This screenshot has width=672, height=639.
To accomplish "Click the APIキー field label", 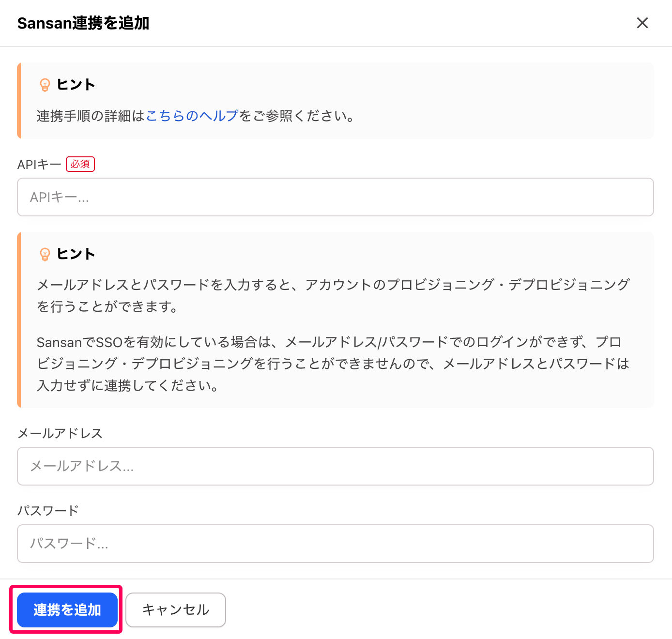I will pyautogui.click(x=39, y=165).
